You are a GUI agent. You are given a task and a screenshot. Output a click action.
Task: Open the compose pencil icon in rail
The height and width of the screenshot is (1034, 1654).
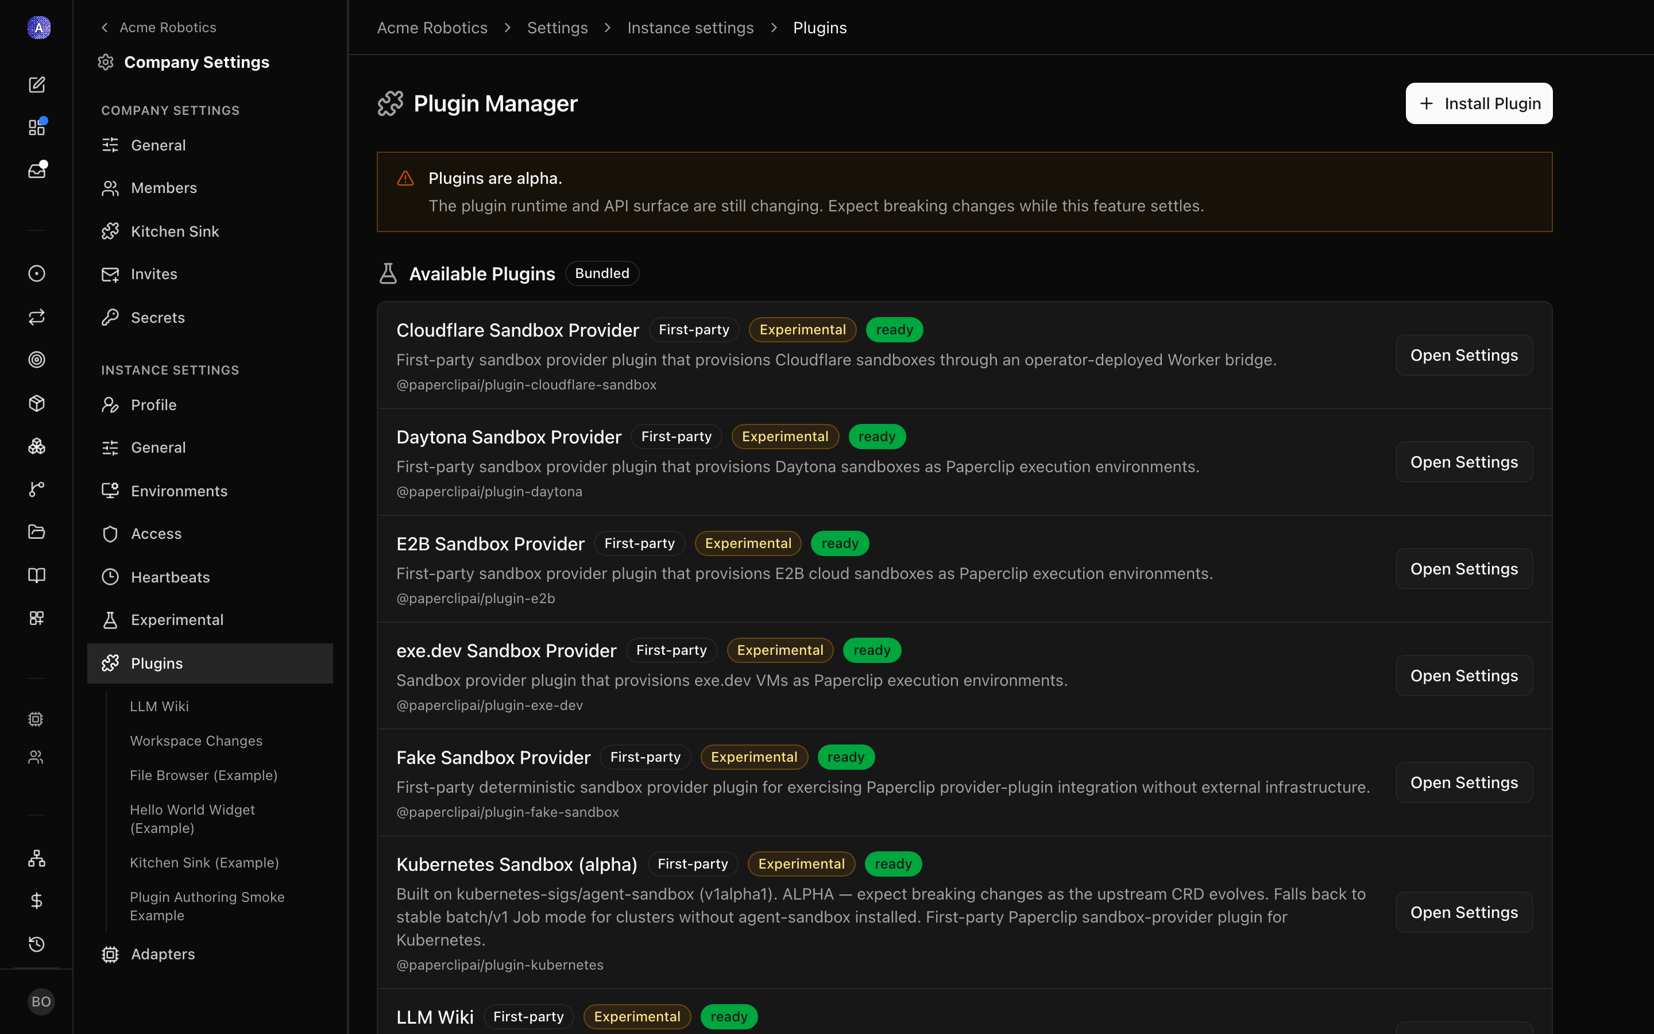[37, 84]
